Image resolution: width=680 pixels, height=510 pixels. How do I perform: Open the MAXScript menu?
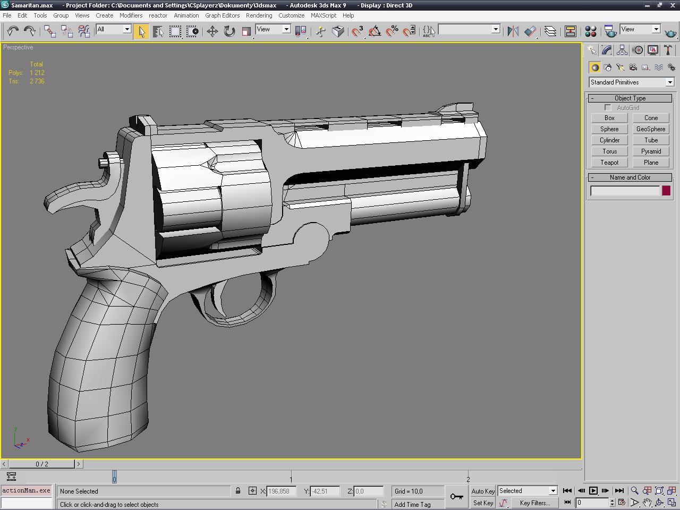point(324,15)
